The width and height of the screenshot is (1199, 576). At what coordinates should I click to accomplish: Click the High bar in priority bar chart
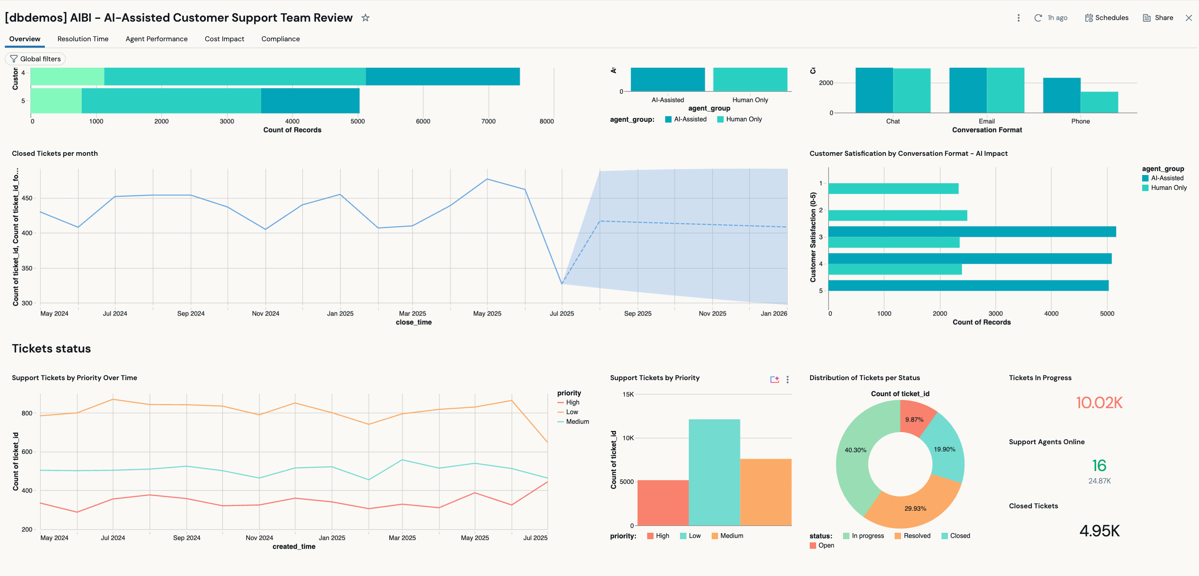click(x=663, y=503)
